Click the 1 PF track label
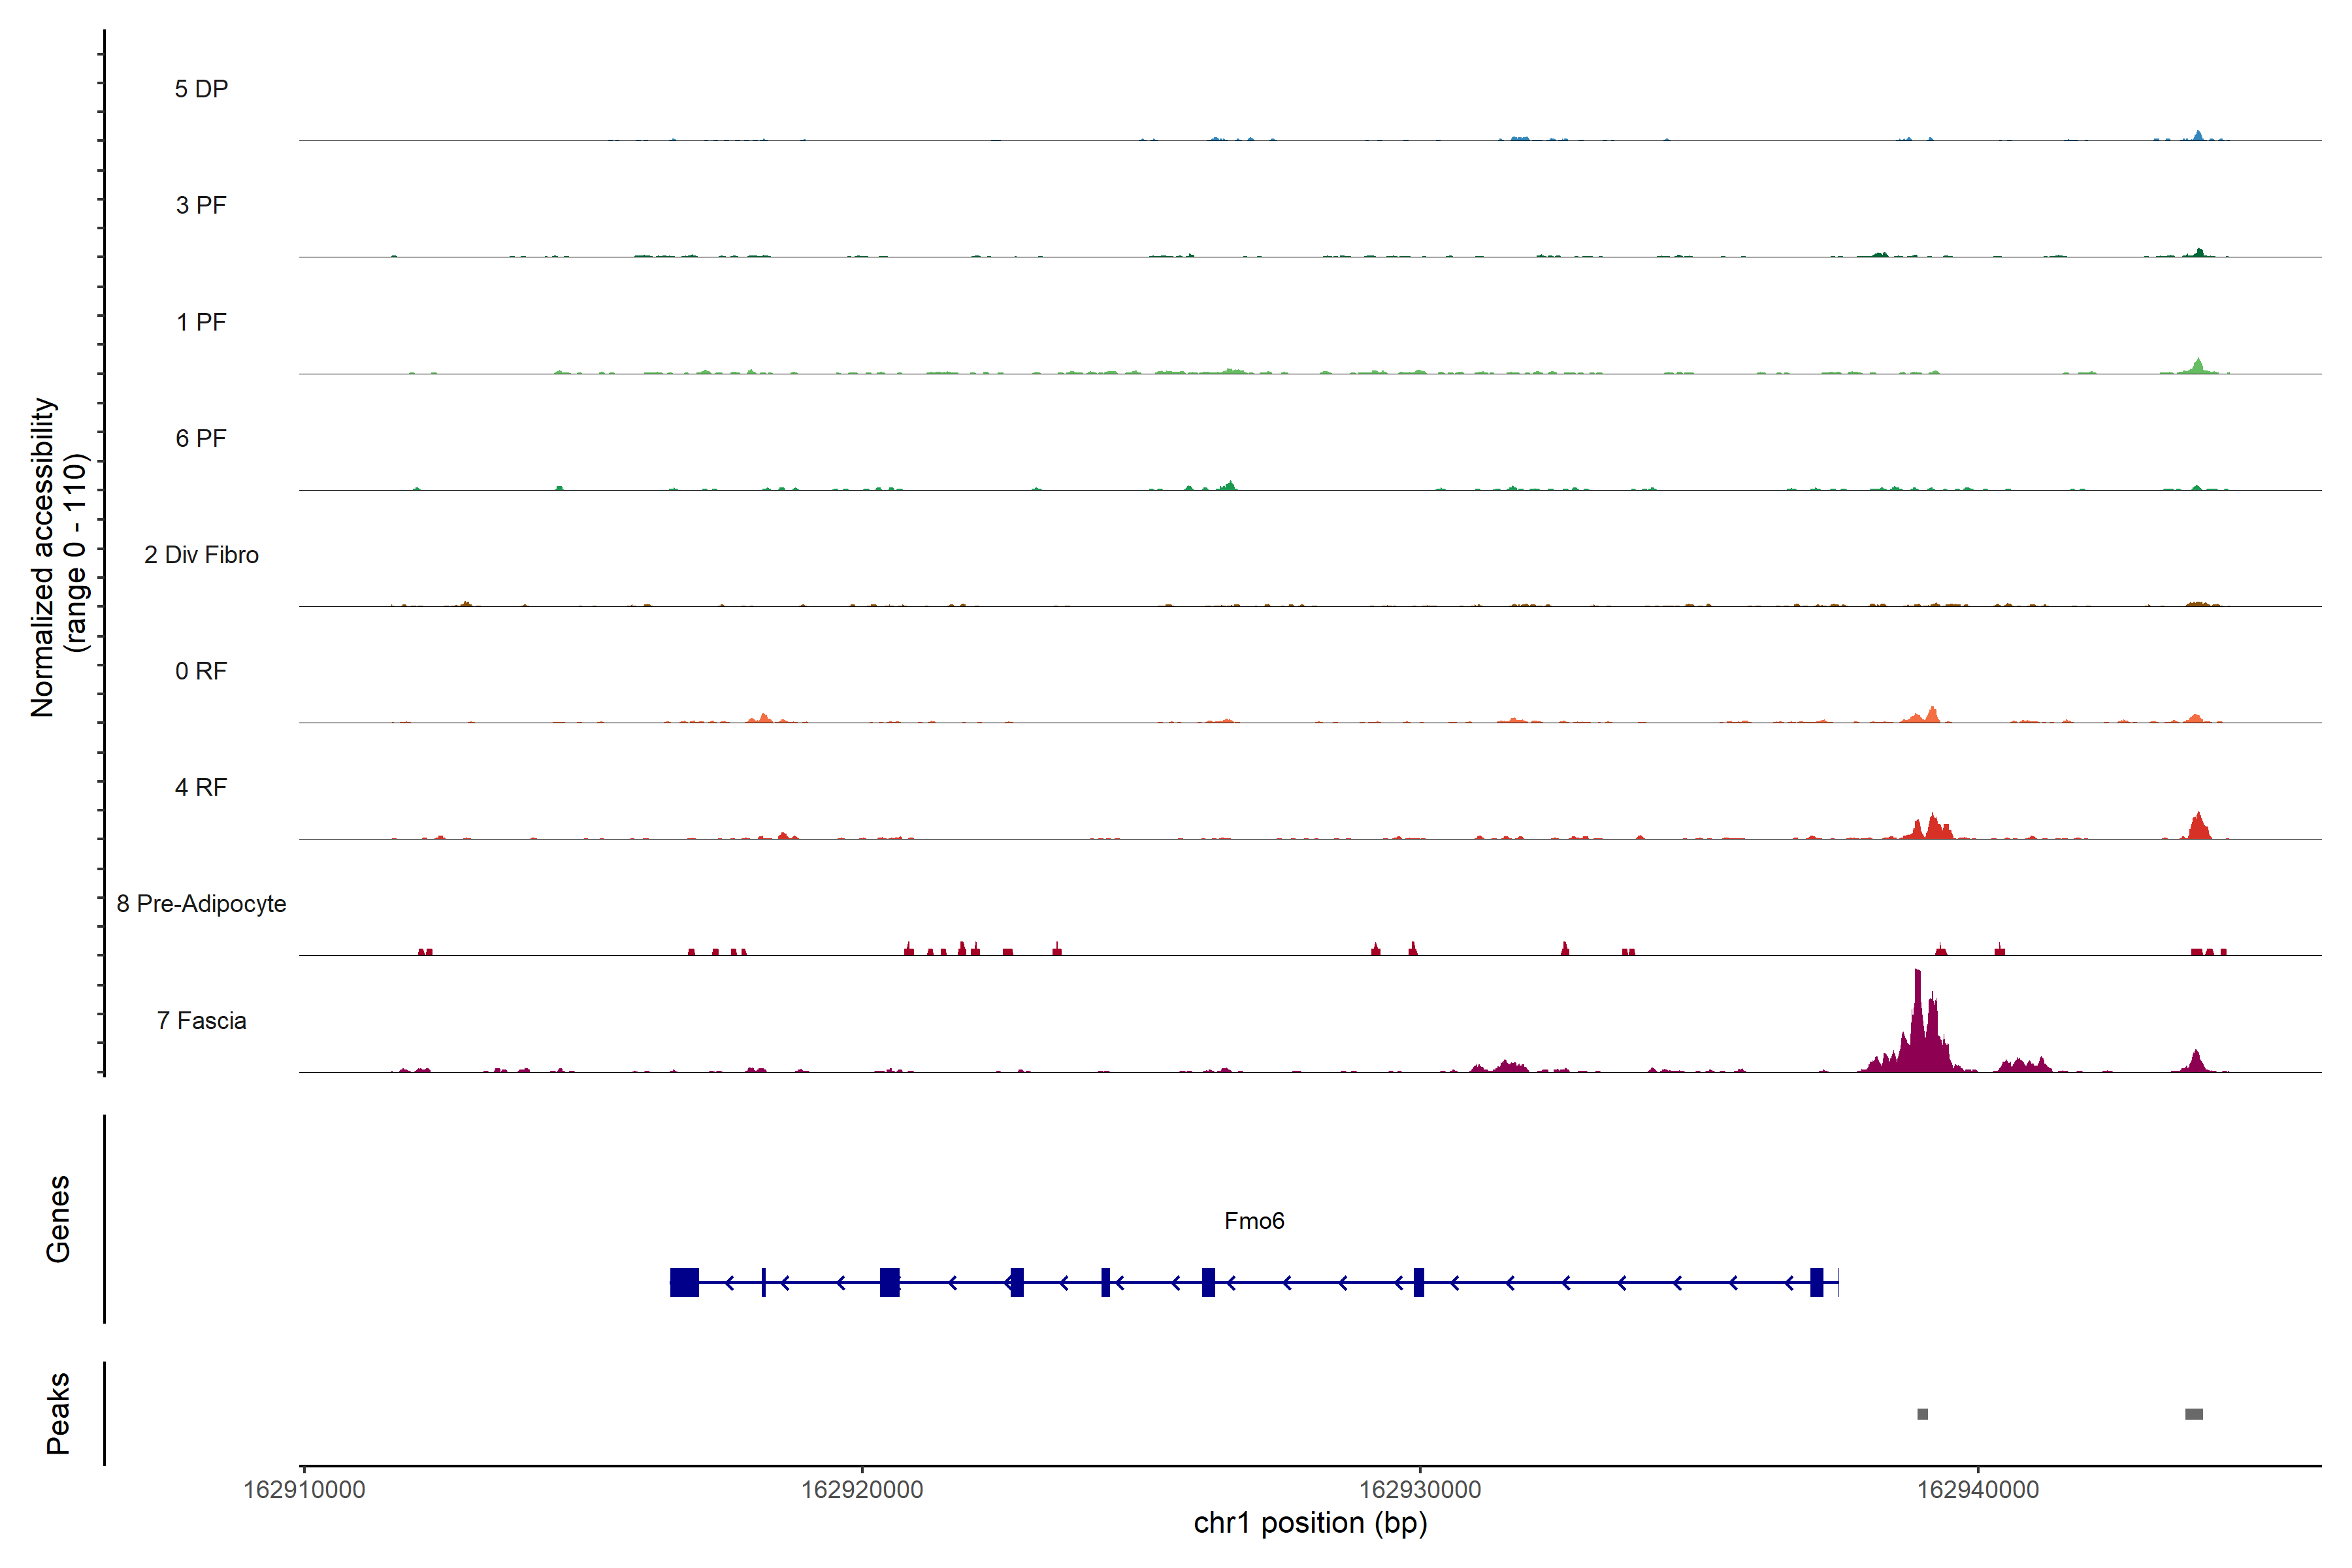The width and height of the screenshot is (2352, 1568). click(x=201, y=322)
